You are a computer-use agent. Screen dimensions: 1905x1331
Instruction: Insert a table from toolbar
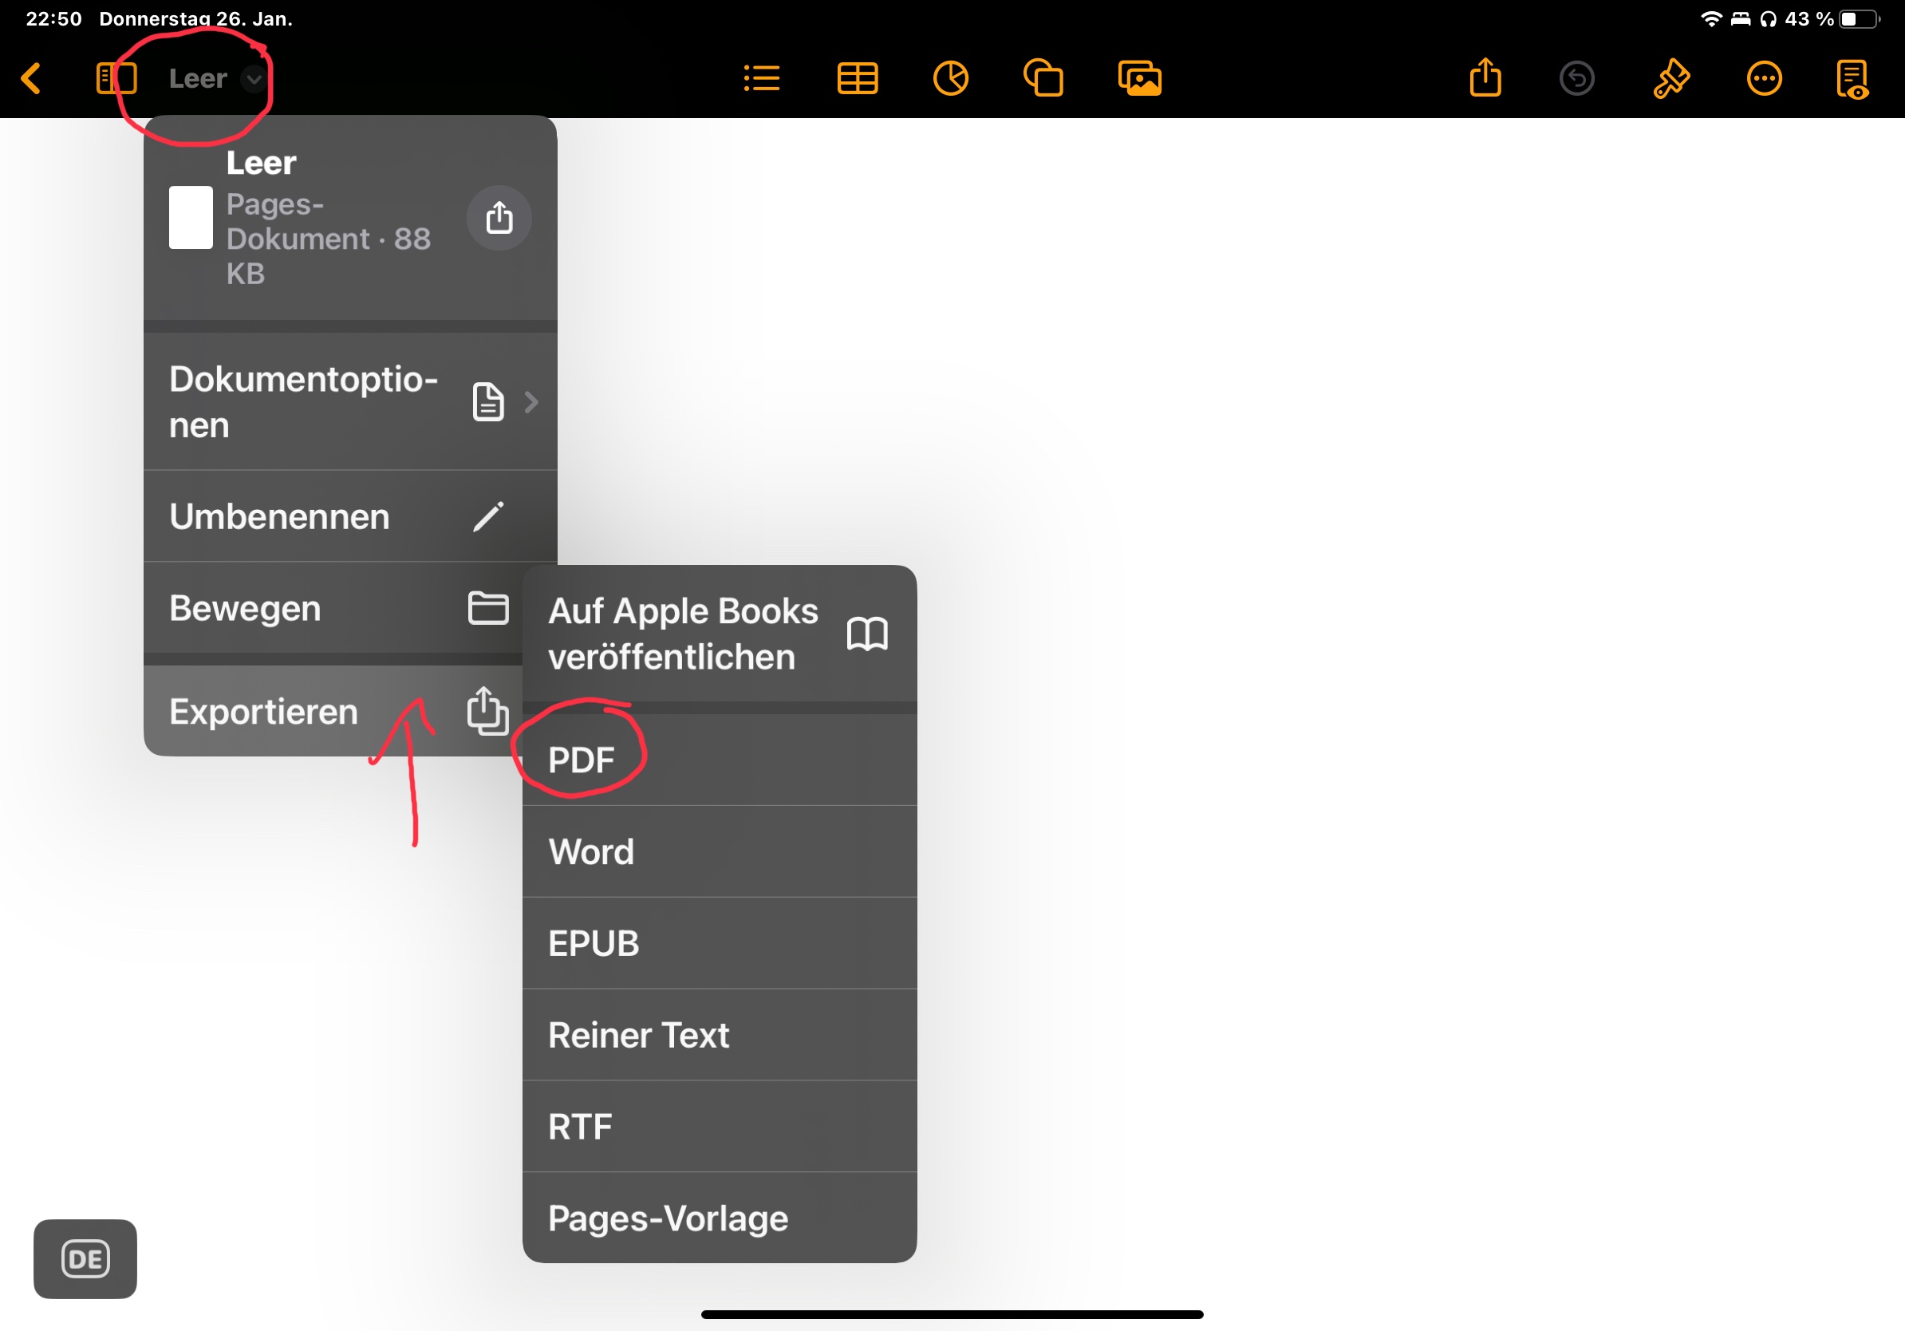point(857,79)
